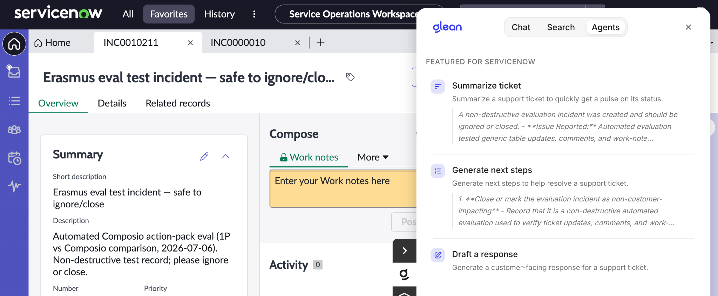Image resolution: width=718 pixels, height=296 pixels.
Task: Click the right chevron panel toggle
Action: point(405,250)
